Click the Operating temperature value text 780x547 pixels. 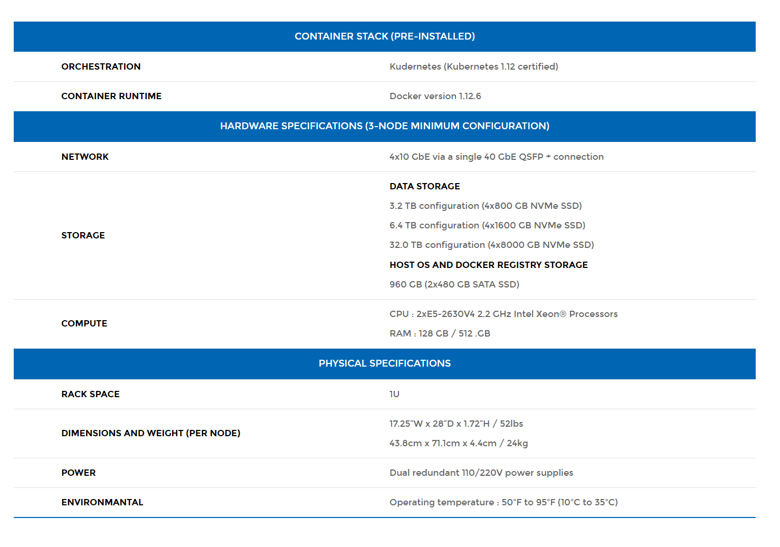point(503,502)
